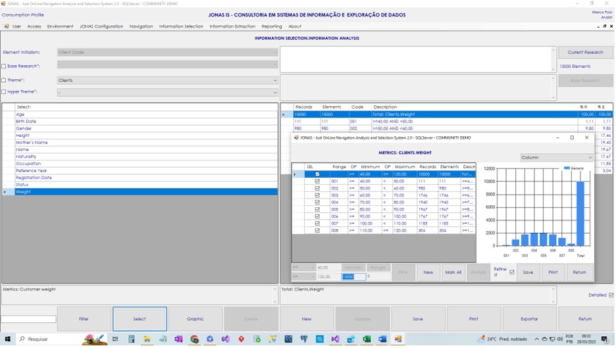The width and height of the screenshot is (616, 348).
Task: Open Calculator from the taskbar
Action: pos(131,339)
